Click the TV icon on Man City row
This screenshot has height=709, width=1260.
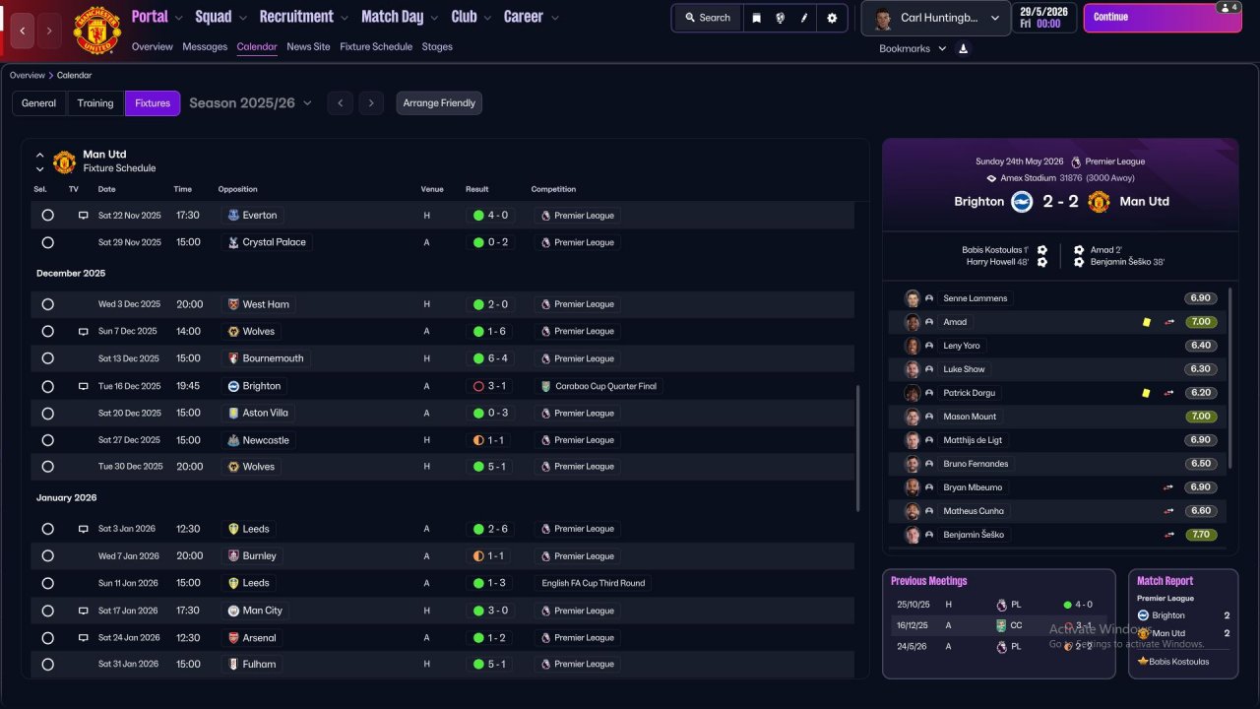point(84,611)
